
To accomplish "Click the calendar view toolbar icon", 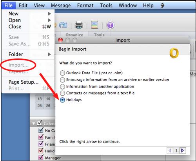I will click(94, 25).
